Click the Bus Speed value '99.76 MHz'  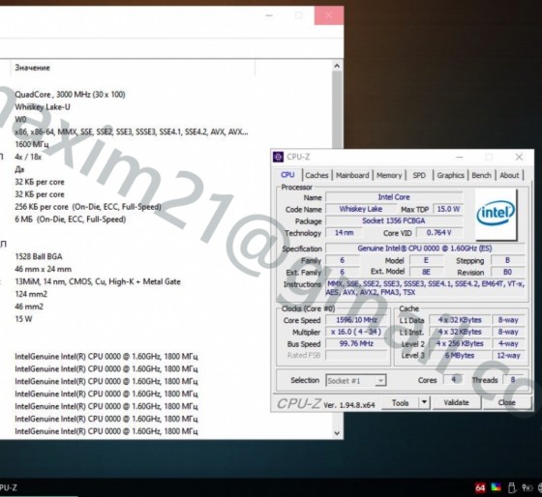356,343
